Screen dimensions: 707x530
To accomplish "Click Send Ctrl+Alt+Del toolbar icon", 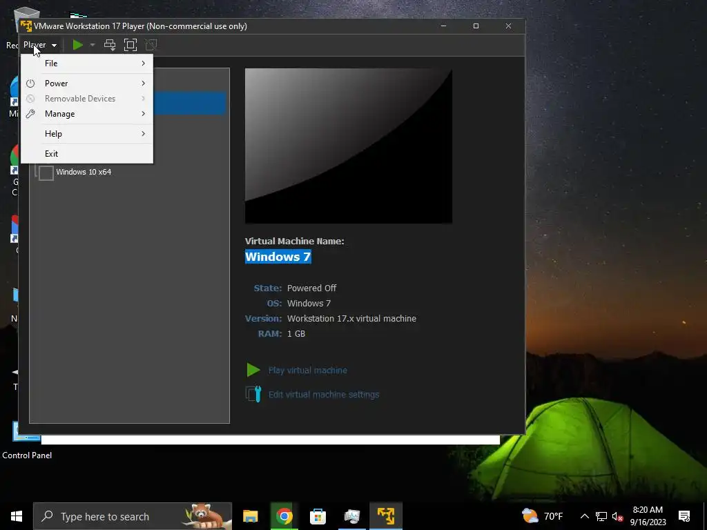I will (x=110, y=45).
